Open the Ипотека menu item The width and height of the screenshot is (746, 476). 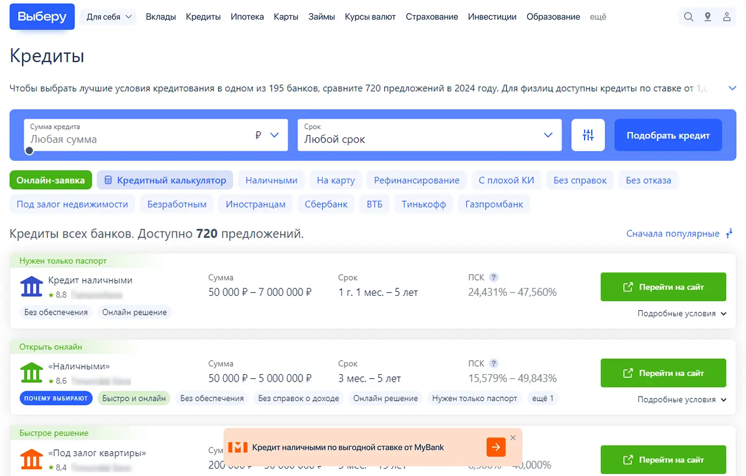point(247,17)
